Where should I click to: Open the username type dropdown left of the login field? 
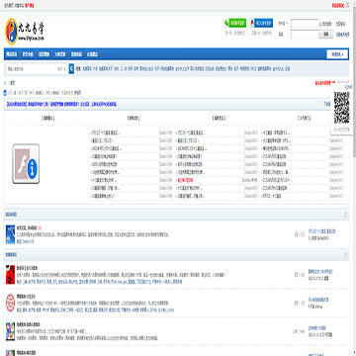pyautogui.click(x=283, y=24)
